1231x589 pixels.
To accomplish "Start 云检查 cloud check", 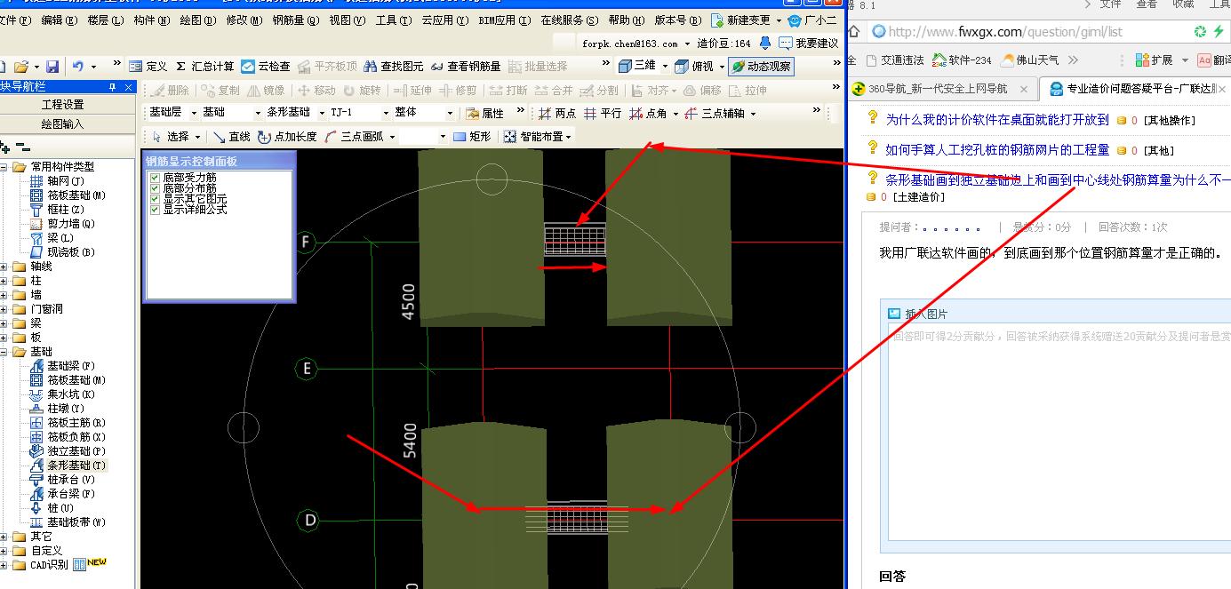I will tap(266, 67).
